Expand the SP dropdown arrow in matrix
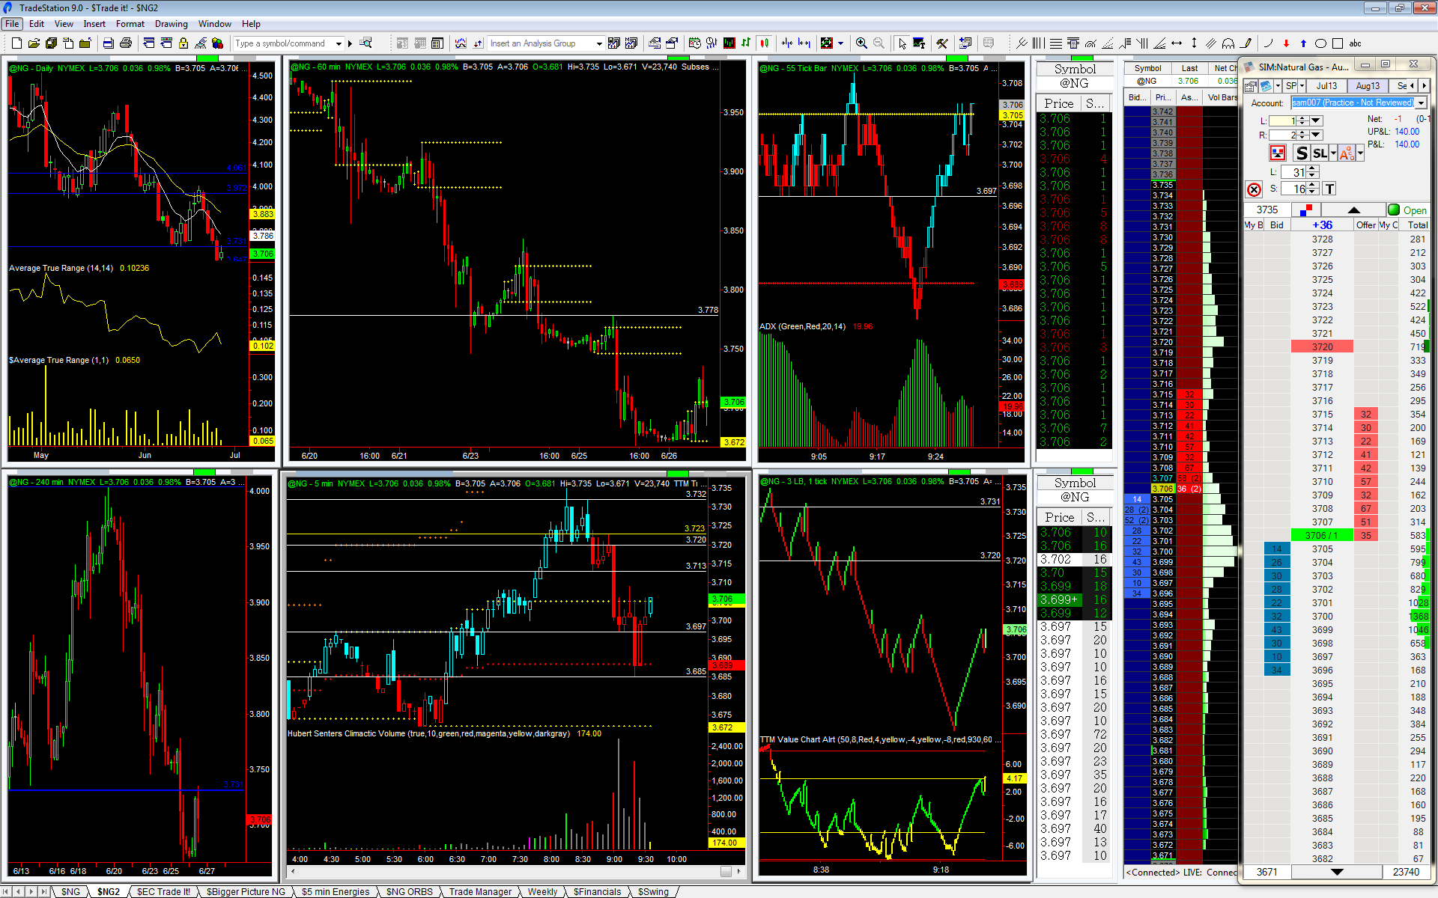Image resolution: width=1438 pixels, height=898 pixels. pos(1302,86)
